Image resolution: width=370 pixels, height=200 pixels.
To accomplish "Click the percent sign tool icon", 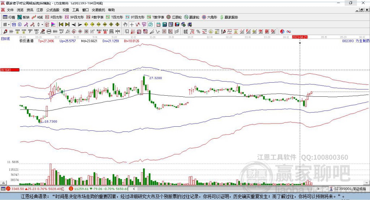I will click(x=198, y=32).
